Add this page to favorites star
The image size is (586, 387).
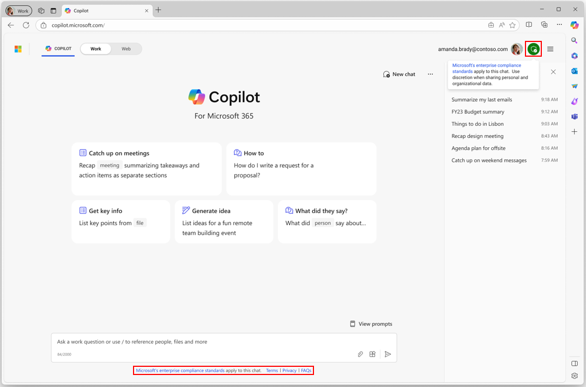tap(512, 25)
